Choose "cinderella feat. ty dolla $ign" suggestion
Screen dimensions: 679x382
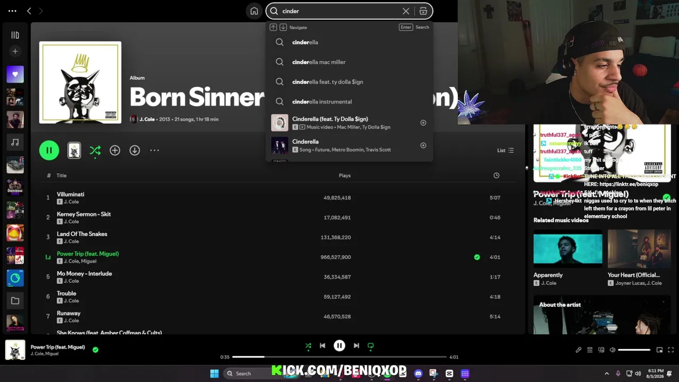[x=350, y=82]
